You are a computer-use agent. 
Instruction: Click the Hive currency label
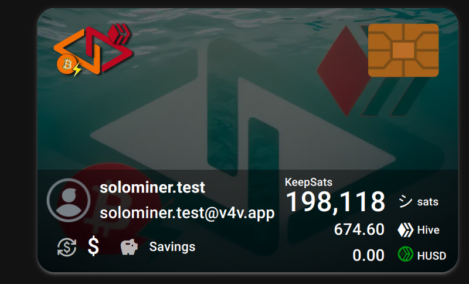(x=429, y=230)
